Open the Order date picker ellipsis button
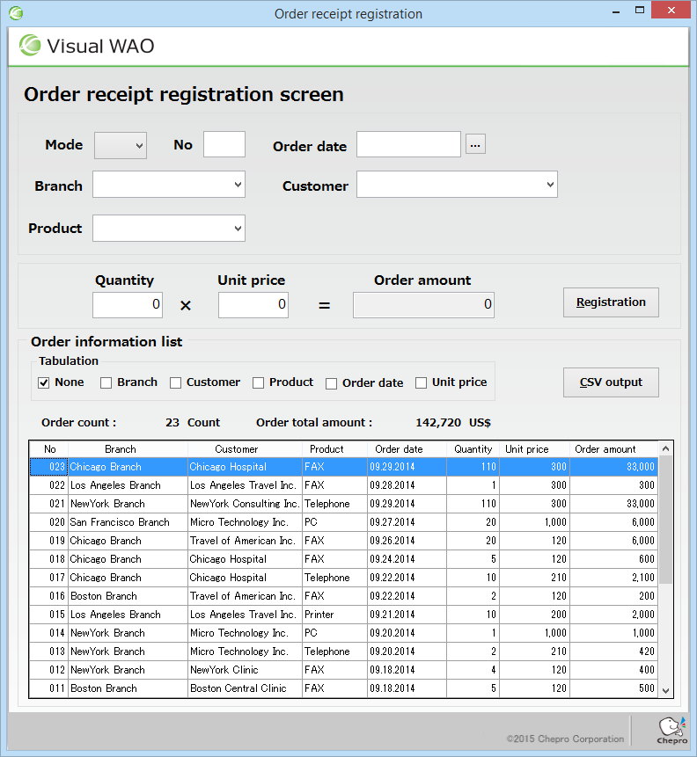 (475, 145)
